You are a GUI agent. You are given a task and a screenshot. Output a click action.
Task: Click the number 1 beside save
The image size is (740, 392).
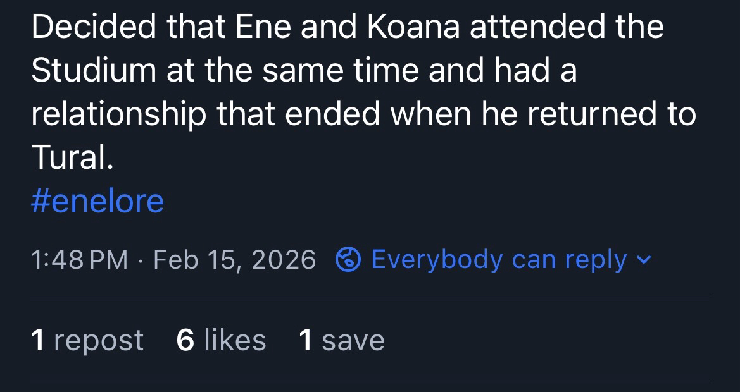coord(306,341)
